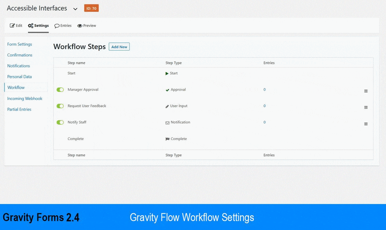Click the Complete flag icon
The image size is (386, 230).
click(167, 139)
